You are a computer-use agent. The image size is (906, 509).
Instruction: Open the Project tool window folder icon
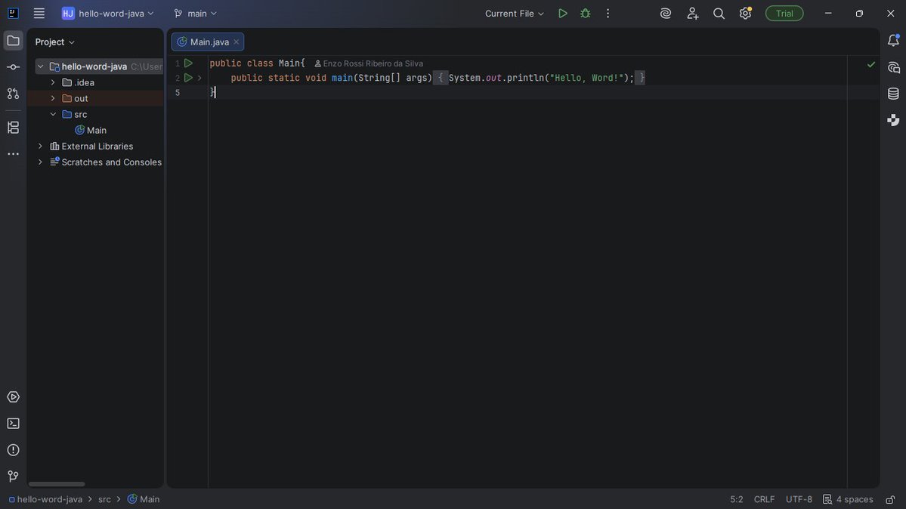click(x=13, y=41)
